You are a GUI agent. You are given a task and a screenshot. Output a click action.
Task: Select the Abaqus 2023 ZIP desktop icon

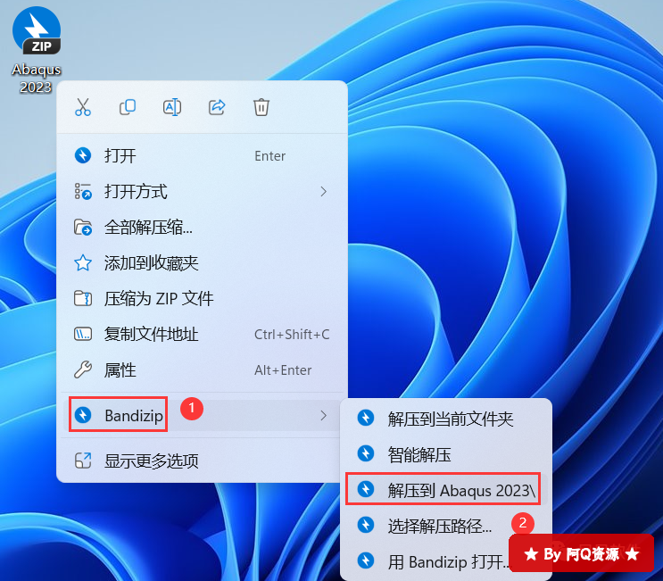pyautogui.click(x=37, y=49)
